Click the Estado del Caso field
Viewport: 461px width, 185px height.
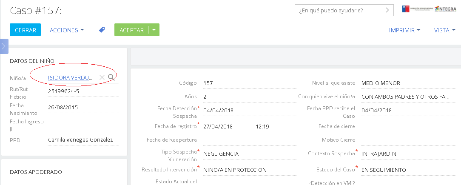404,170
